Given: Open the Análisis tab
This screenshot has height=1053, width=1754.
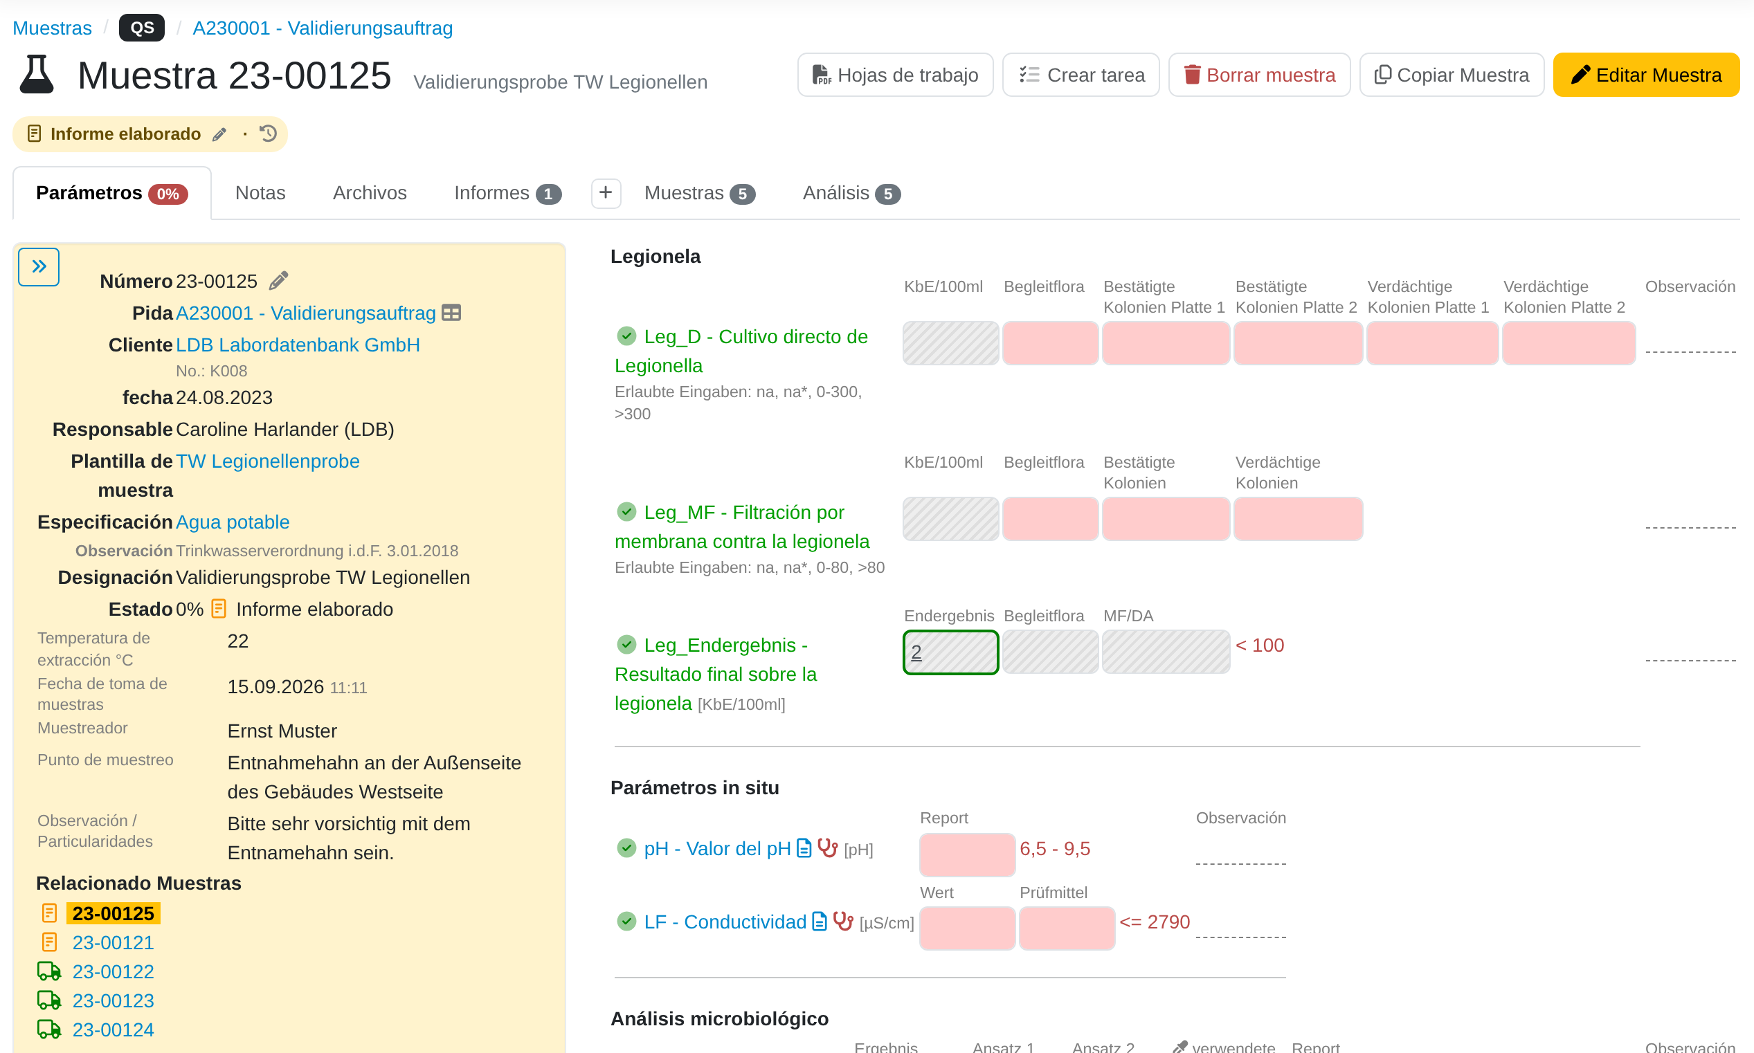Looking at the screenshot, I should [851, 193].
